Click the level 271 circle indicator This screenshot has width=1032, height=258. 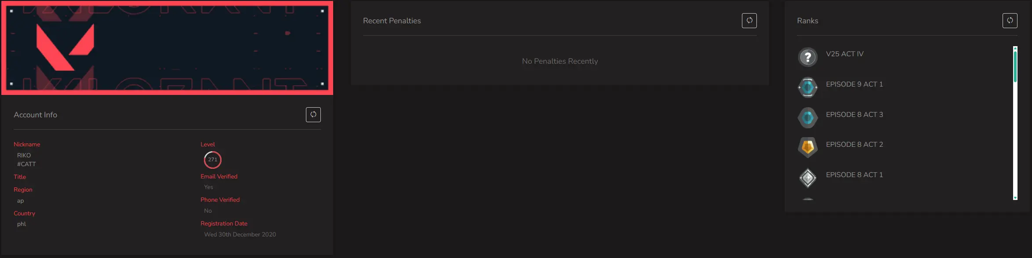click(x=212, y=160)
